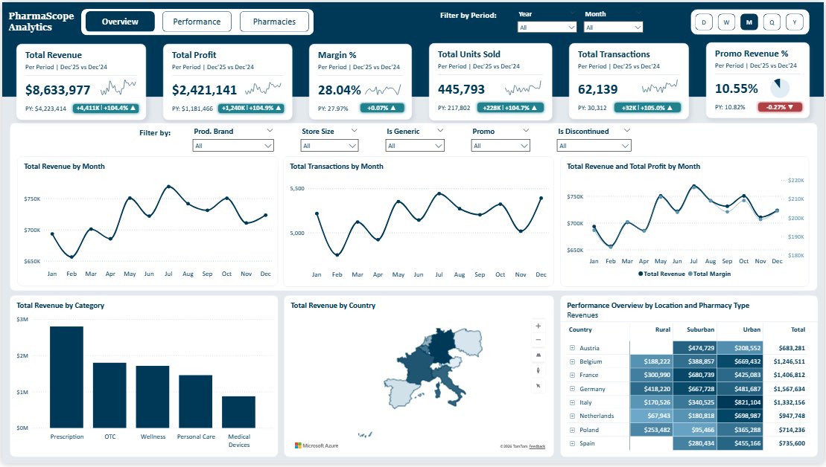This screenshot has width=826, height=467.
Task: Click chevron beside Is Generic header
Action: (440, 130)
